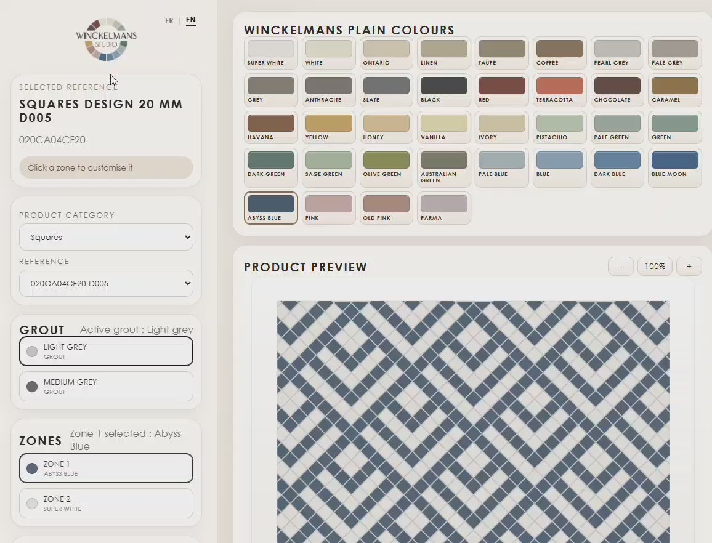
Task: Apply the Dark Blue colour
Action: click(617, 167)
